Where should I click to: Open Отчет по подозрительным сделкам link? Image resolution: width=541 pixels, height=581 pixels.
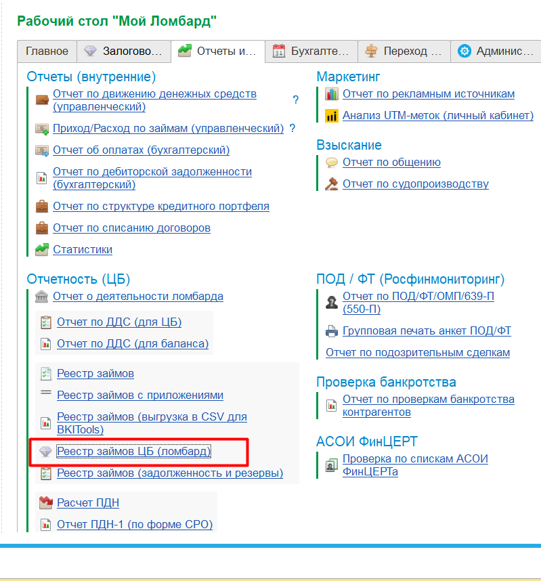[418, 352]
